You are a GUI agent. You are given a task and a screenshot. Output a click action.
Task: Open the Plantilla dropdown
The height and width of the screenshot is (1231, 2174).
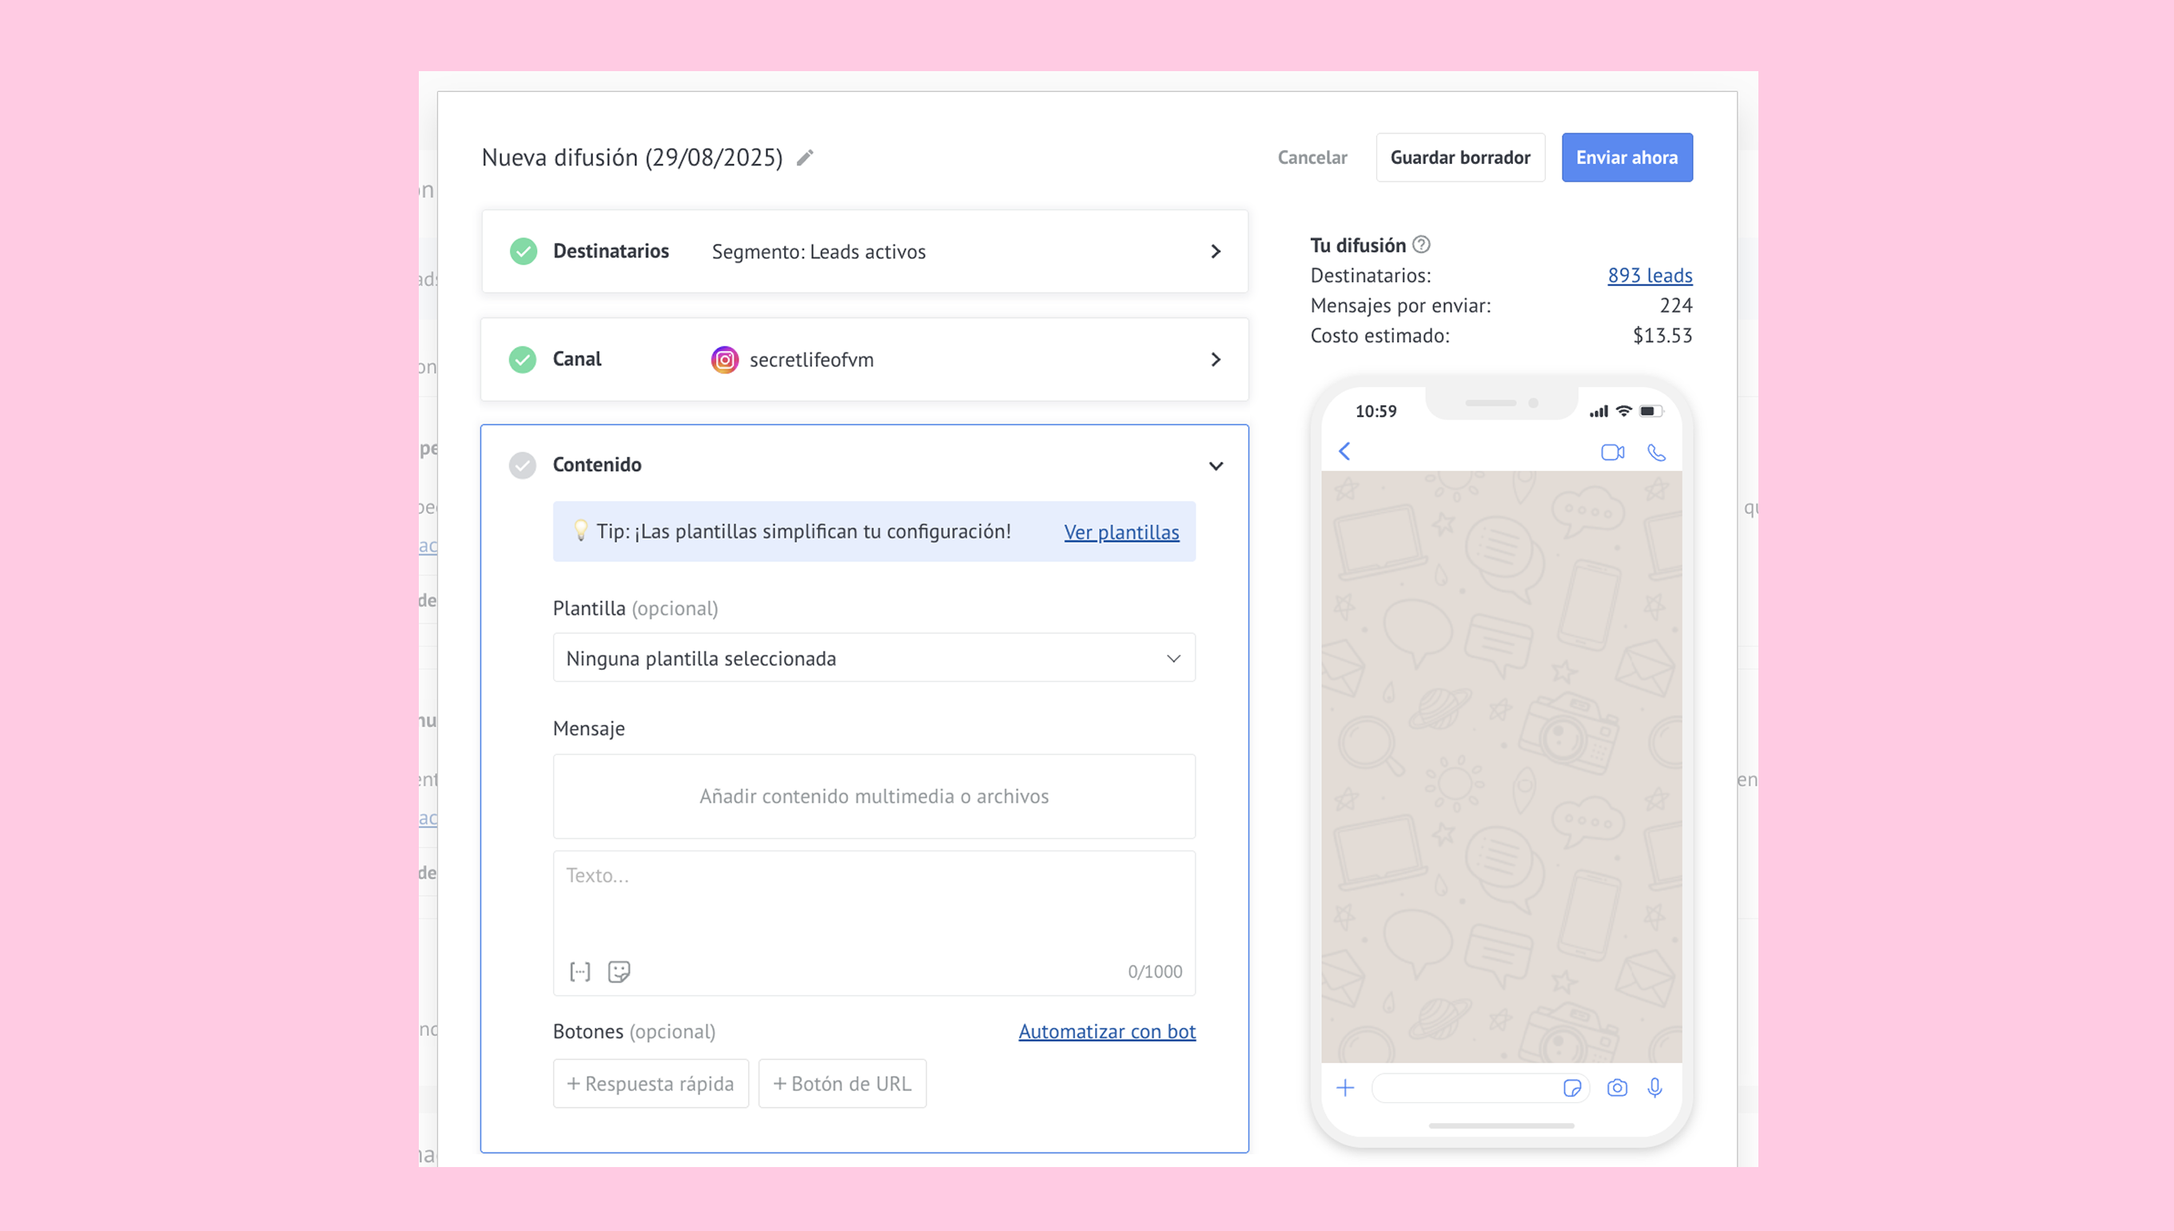click(x=873, y=658)
